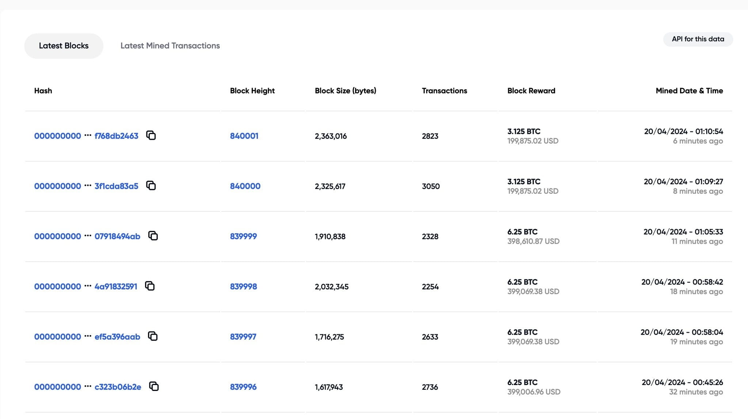Copy the hash of block 840001

coord(152,135)
